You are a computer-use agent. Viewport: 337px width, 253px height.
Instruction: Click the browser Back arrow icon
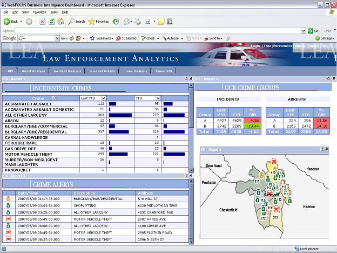[7, 21]
